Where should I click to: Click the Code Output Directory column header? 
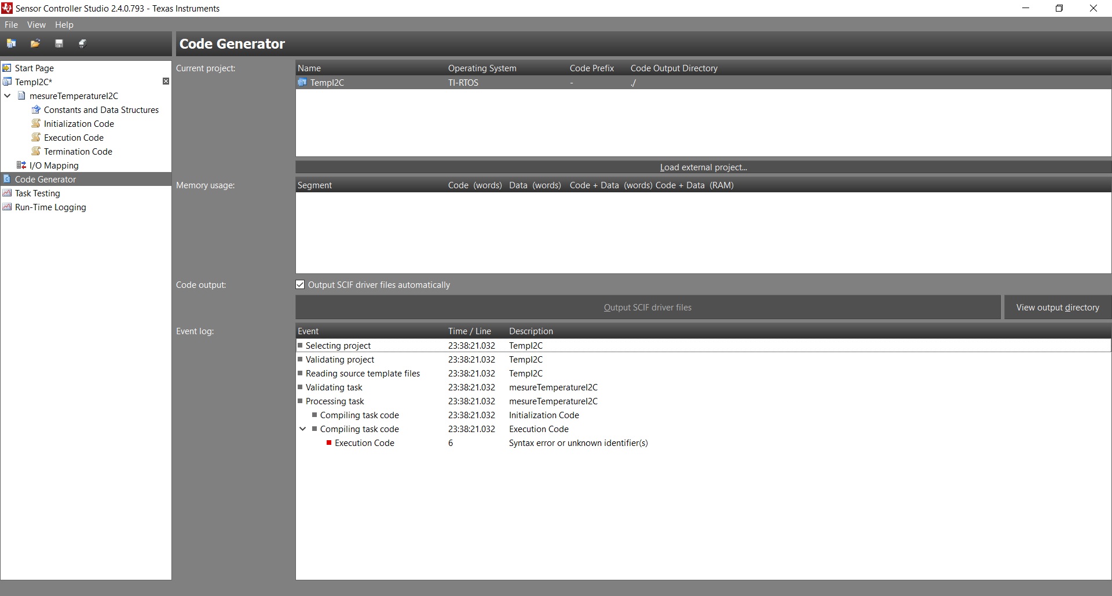(x=674, y=68)
